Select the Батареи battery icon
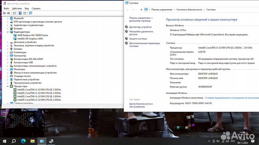The width and height of the screenshot is (259, 145). (11, 28)
